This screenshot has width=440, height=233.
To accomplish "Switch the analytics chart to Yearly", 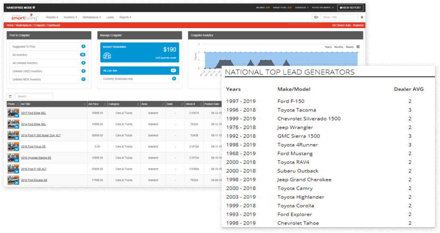I will (x=328, y=47).
